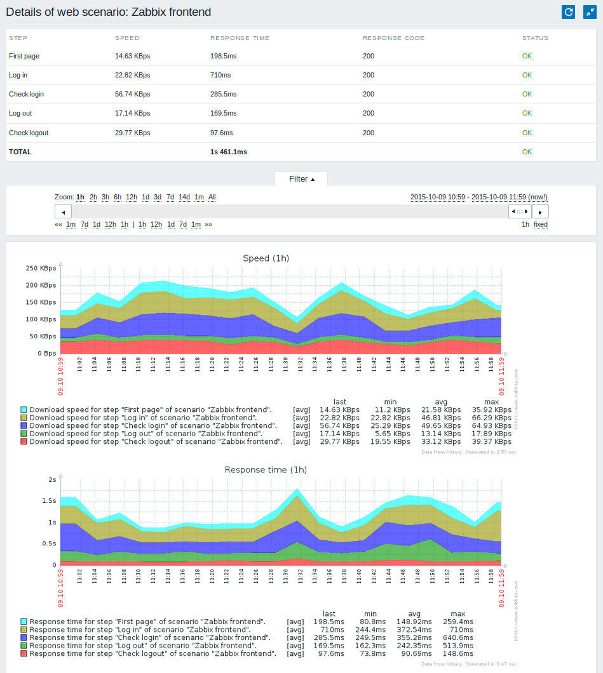
Task: Move back 1d in time
Action: coord(96,224)
